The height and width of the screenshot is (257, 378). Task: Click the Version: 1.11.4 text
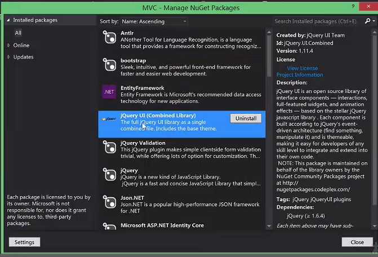point(295,51)
